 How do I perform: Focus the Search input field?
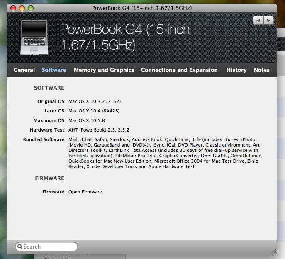coord(46,247)
